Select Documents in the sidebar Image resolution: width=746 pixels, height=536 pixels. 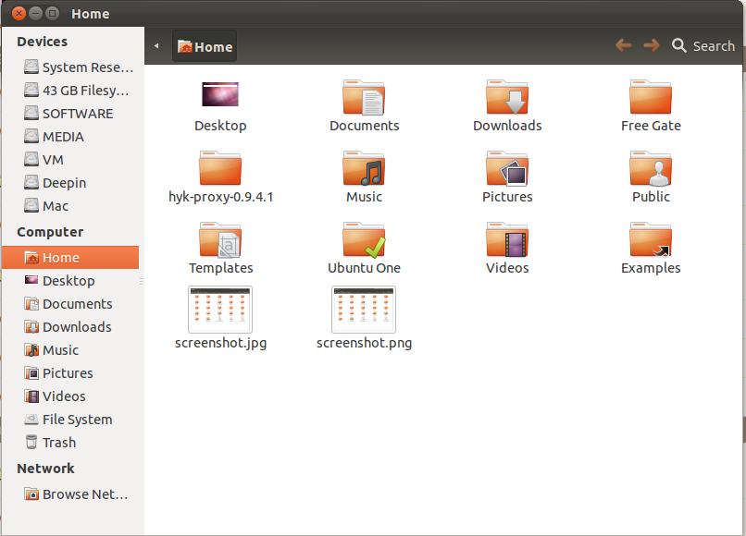[x=70, y=304]
